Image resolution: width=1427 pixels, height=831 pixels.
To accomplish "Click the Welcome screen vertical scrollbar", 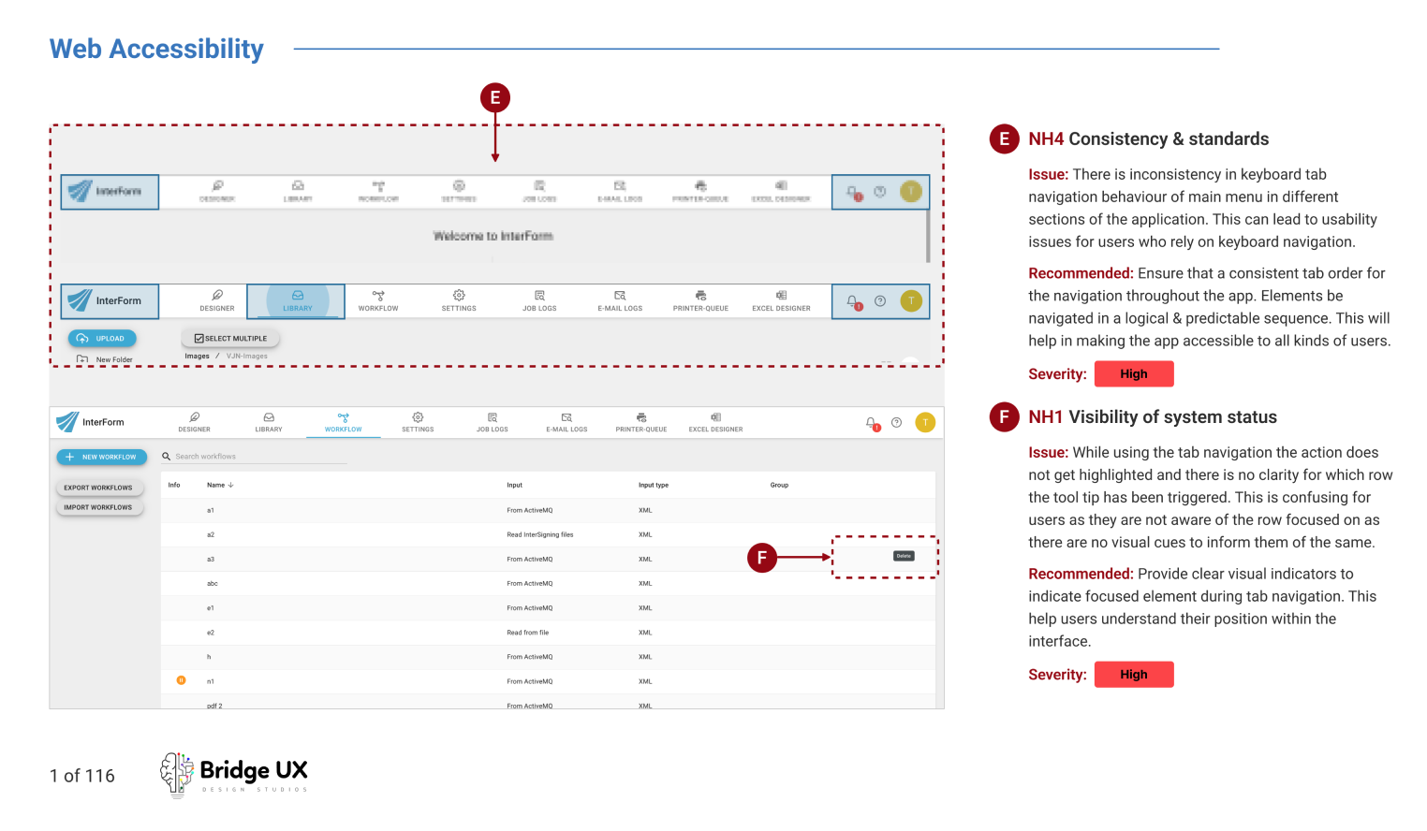I will [x=928, y=236].
